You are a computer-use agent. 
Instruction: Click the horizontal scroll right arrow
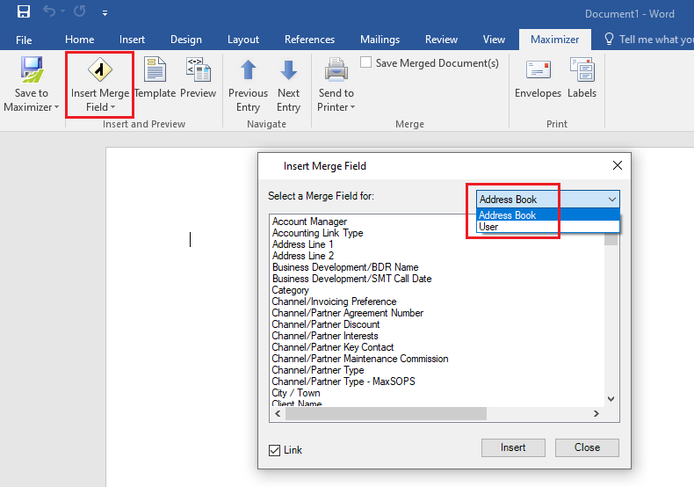pyautogui.click(x=596, y=413)
